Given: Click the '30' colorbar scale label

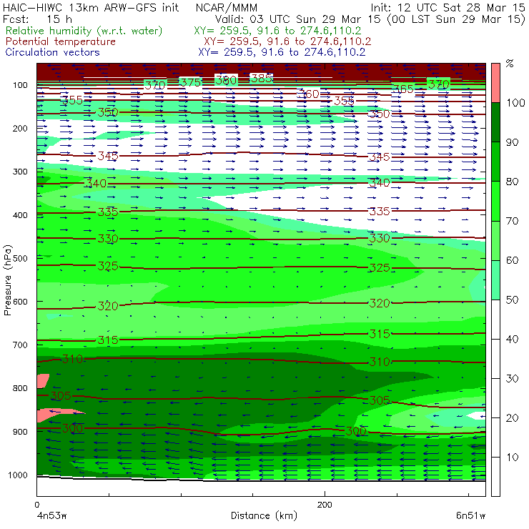Looking at the screenshot, I should tap(512, 378).
